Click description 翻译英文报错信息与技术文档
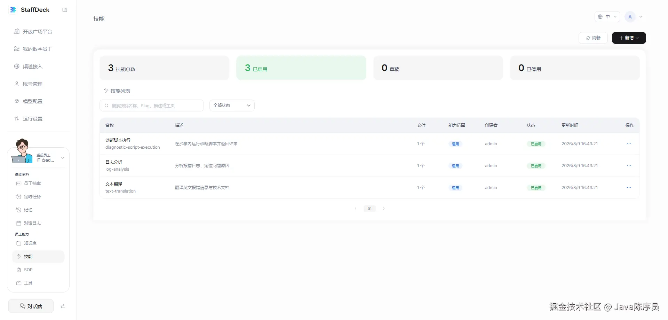This screenshot has height=320, width=668. click(x=202, y=188)
